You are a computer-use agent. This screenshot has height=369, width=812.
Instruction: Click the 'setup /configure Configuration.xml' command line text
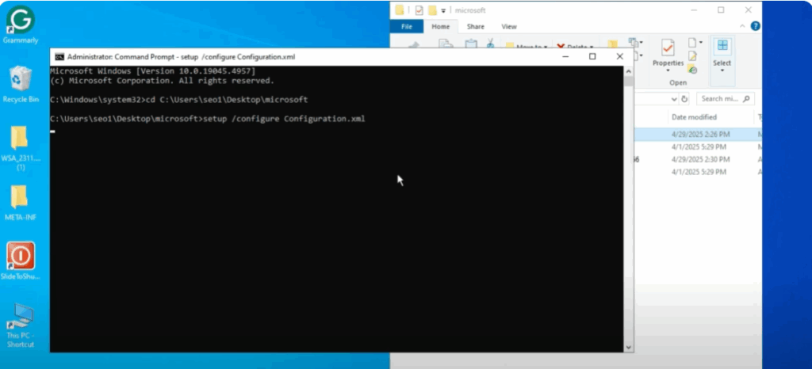click(284, 119)
